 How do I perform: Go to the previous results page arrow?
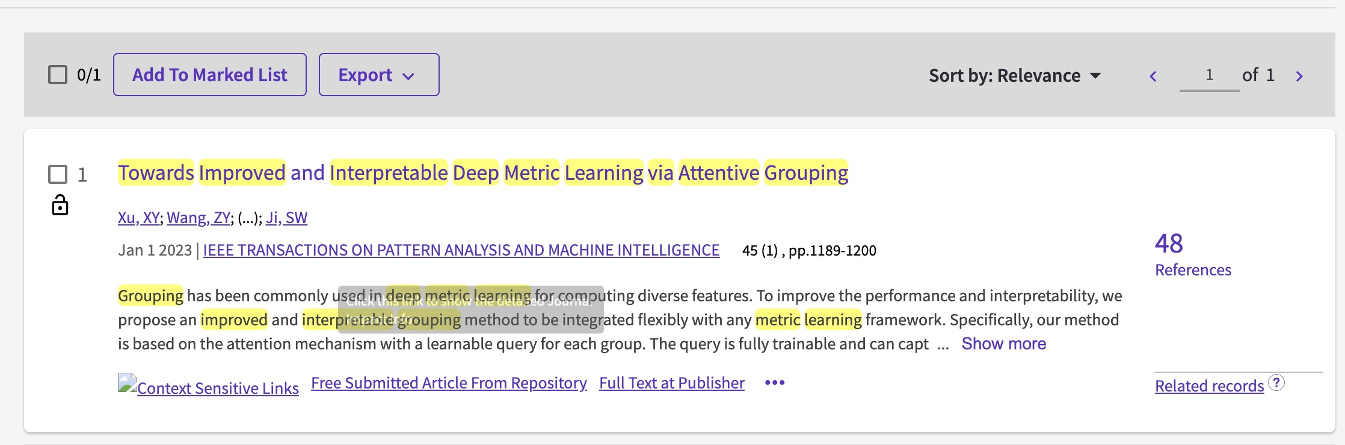coord(1153,76)
